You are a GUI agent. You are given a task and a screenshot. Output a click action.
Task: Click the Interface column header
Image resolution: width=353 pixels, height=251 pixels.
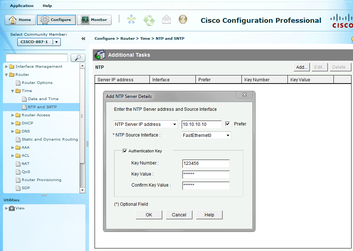tap(173, 80)
